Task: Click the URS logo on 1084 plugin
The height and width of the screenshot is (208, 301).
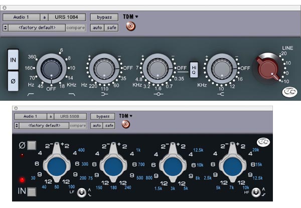Action: click(289, 92)
